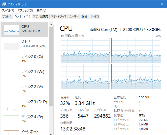The image size is (167, 135).
Task: Switch to the プロセス tab
Action: pos(7,17)
